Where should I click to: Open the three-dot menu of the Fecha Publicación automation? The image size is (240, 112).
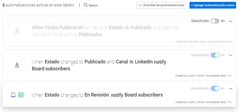click(231, 21)
